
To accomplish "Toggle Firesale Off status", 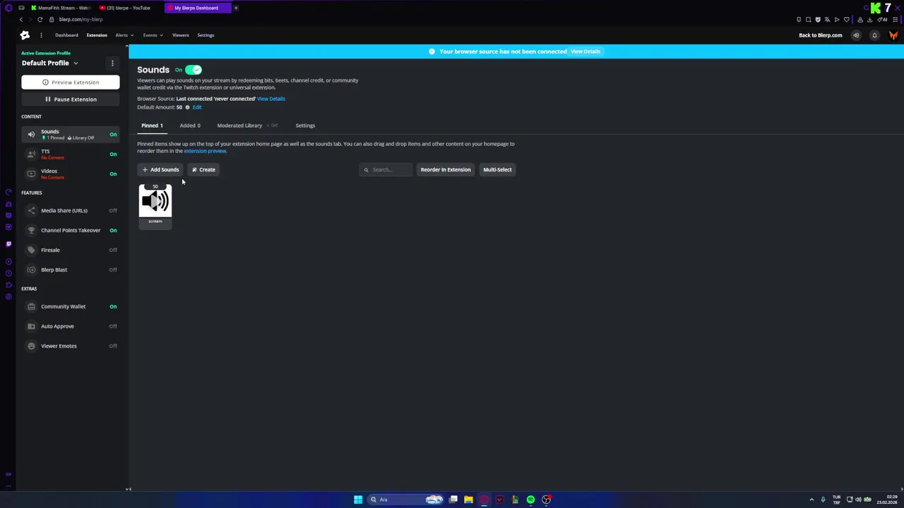I will (x=113, y=250).
